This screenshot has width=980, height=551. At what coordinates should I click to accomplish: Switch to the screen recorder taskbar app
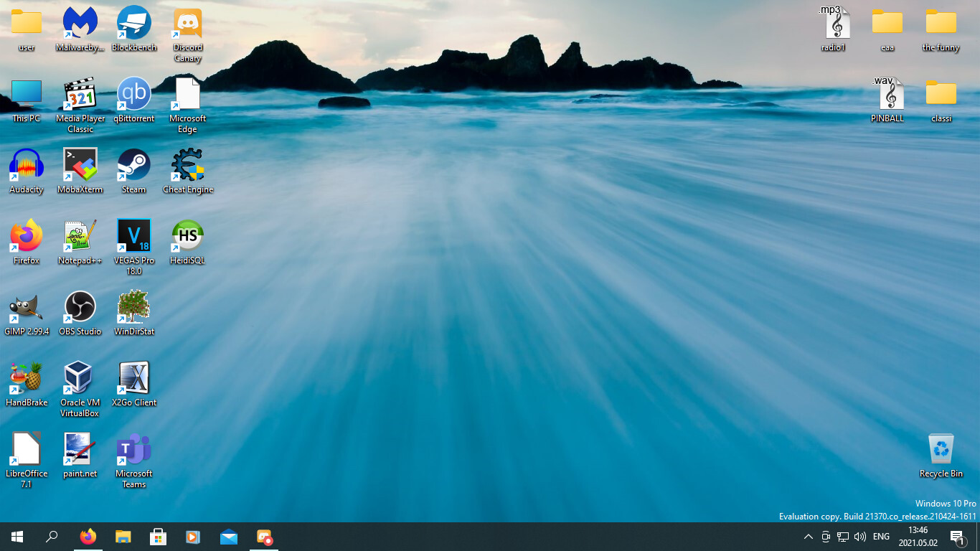coord(264,537)
